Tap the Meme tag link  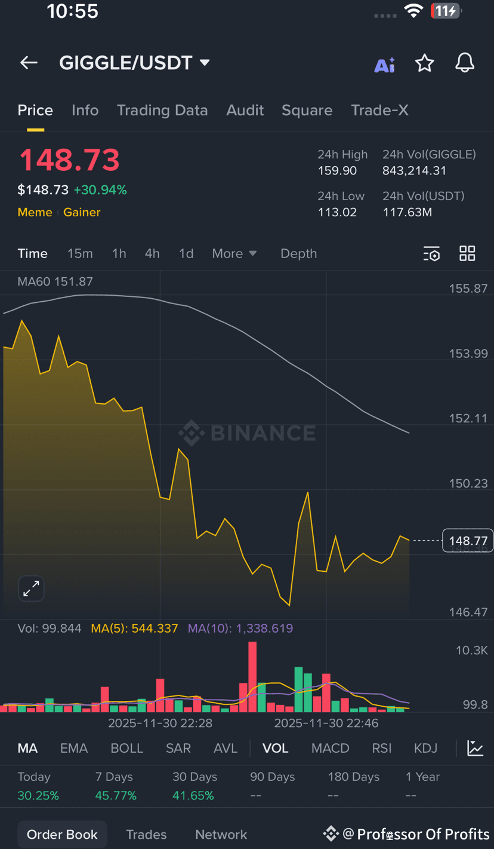(35, 212)
